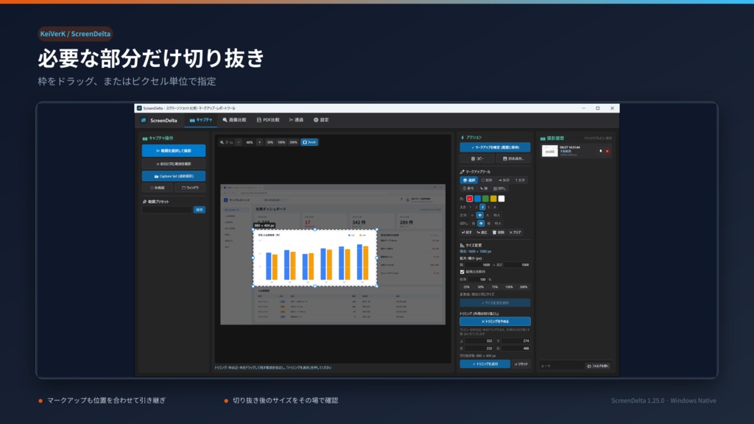
Task: Pick the green color swatch
Action: point(486,199)
